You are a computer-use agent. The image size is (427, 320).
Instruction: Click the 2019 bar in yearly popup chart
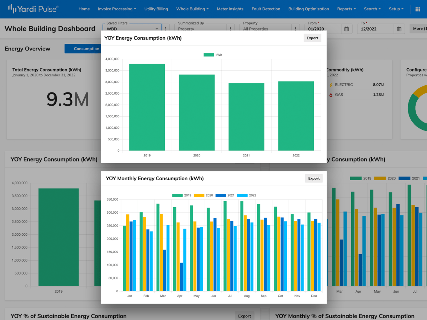click(x=147, y=107)
